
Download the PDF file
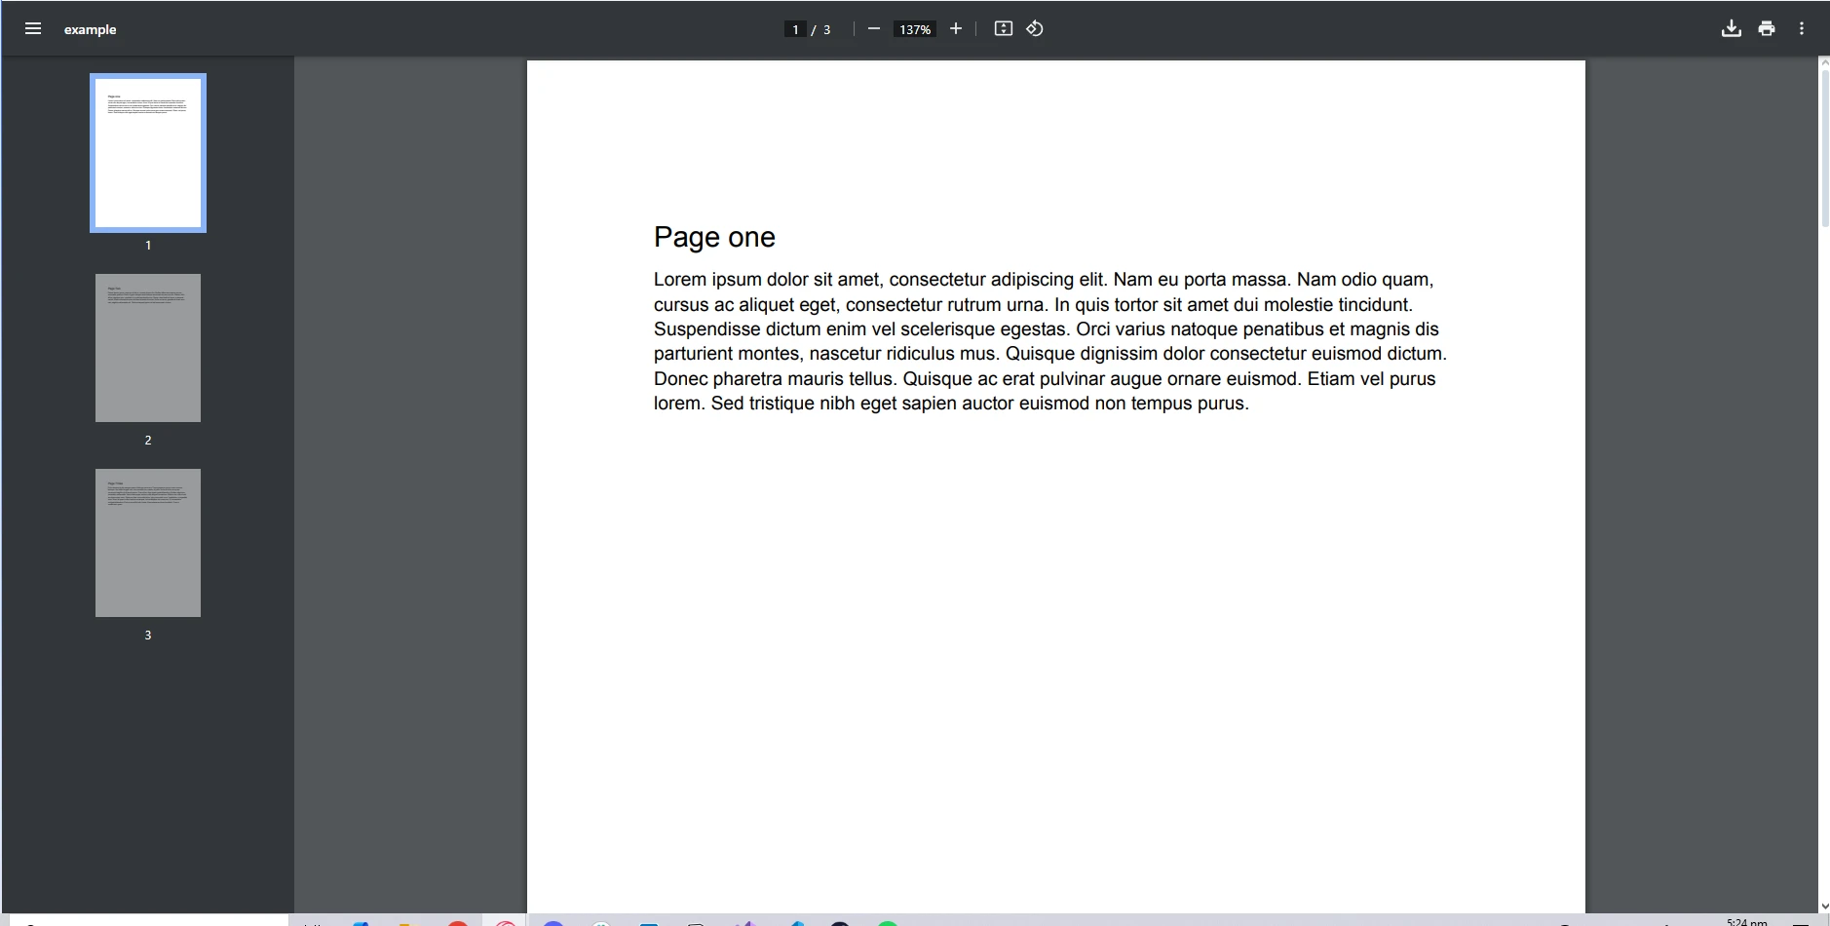point(1732,28)
